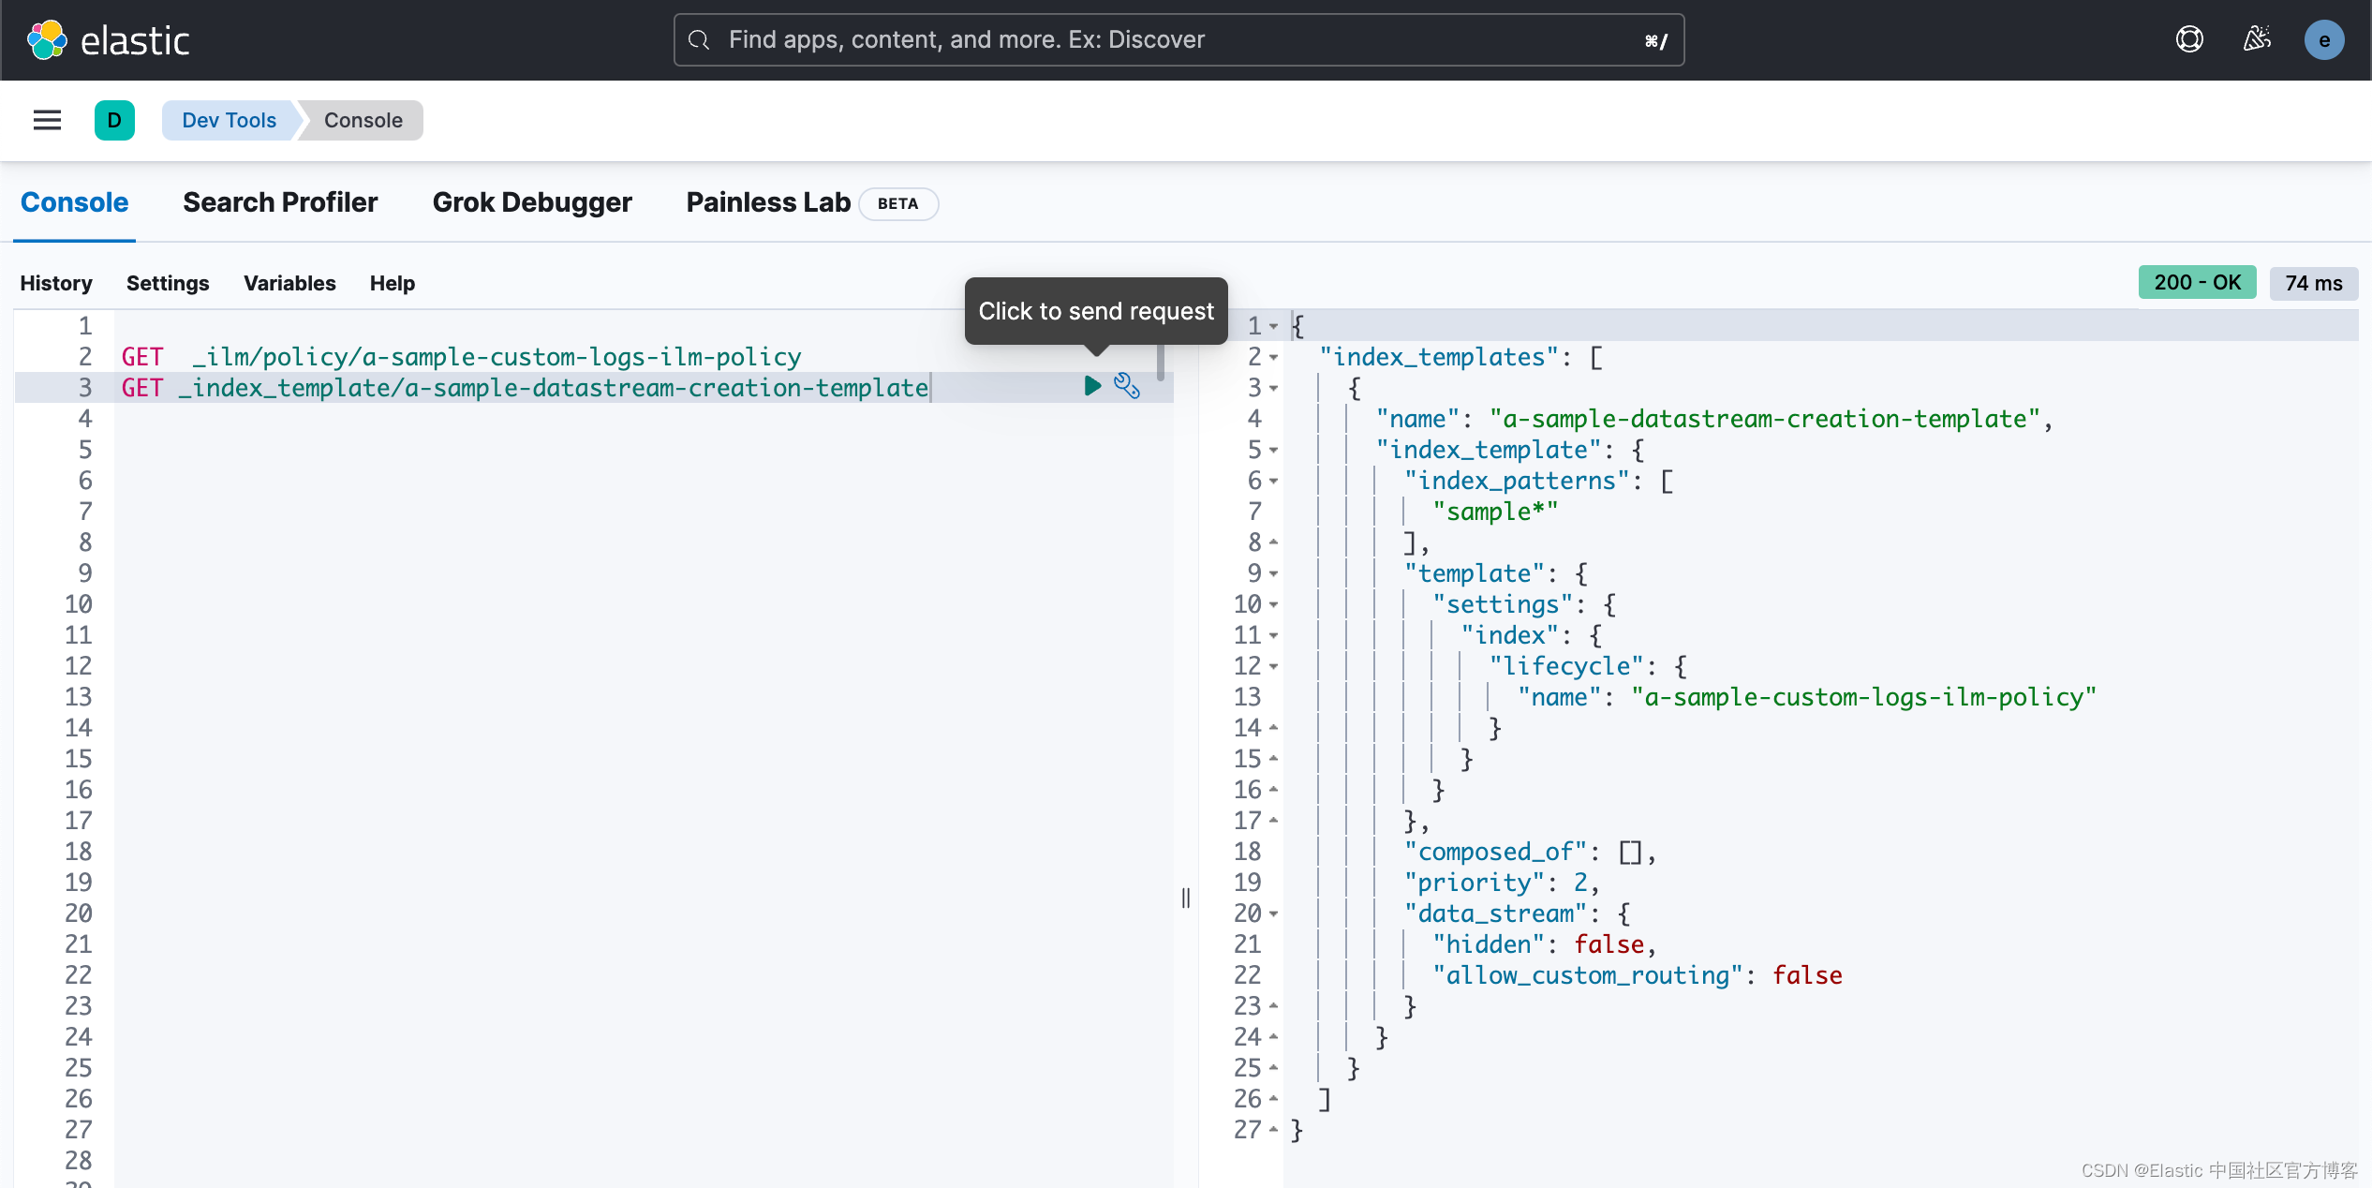Open the user avatar 'e' menu
The image size is (2372, 1188).
[x=2323, y=40]
